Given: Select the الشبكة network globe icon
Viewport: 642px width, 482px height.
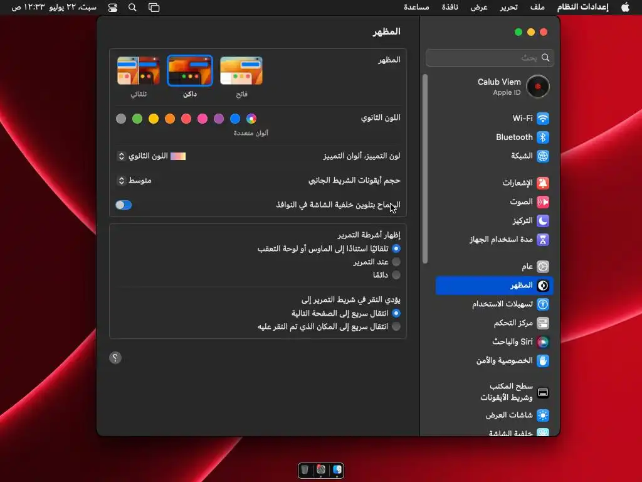Looking at the screenshot, I should 542,156.
